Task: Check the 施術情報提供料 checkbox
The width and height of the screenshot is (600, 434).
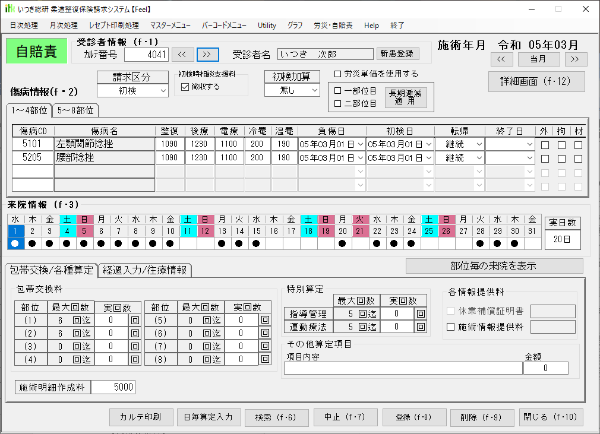Action: point(450,327)
